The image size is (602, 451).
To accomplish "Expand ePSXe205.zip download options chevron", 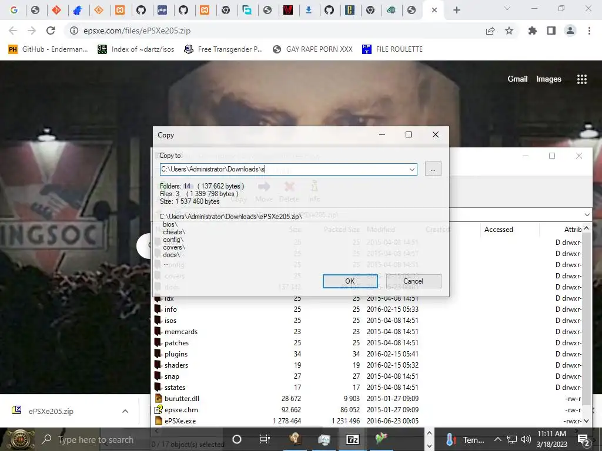I will [x=125, y=411].
